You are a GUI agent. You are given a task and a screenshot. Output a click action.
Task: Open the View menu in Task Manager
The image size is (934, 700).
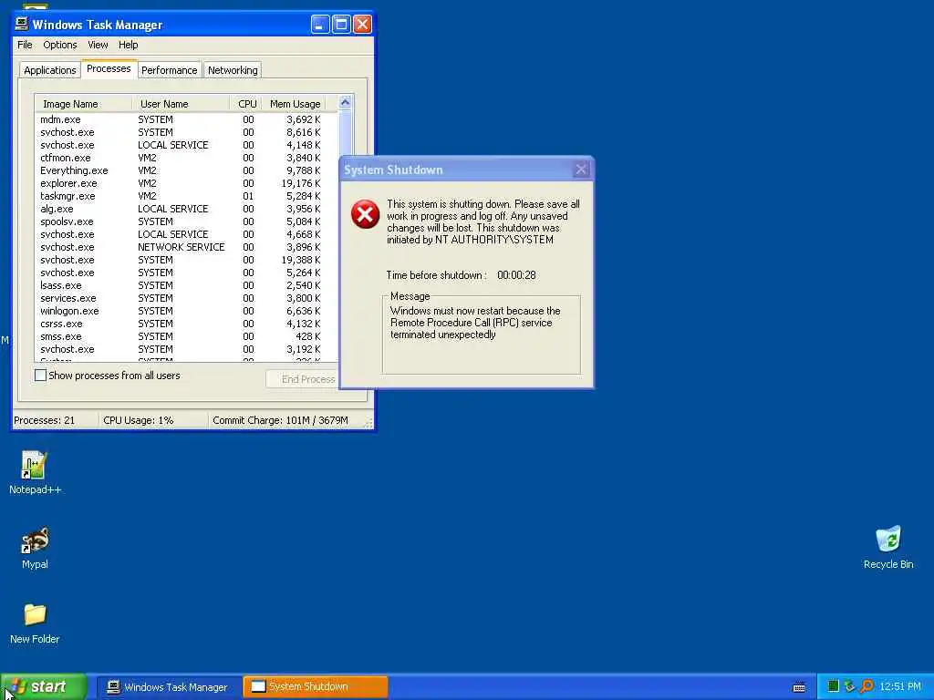click(x=98, y=45)
